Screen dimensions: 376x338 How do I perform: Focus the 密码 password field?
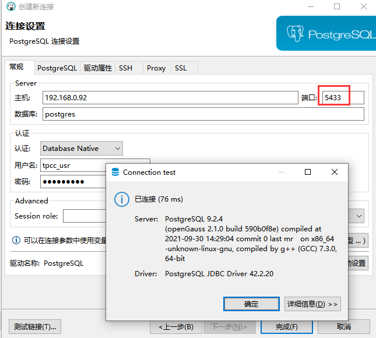coord(73,181)
